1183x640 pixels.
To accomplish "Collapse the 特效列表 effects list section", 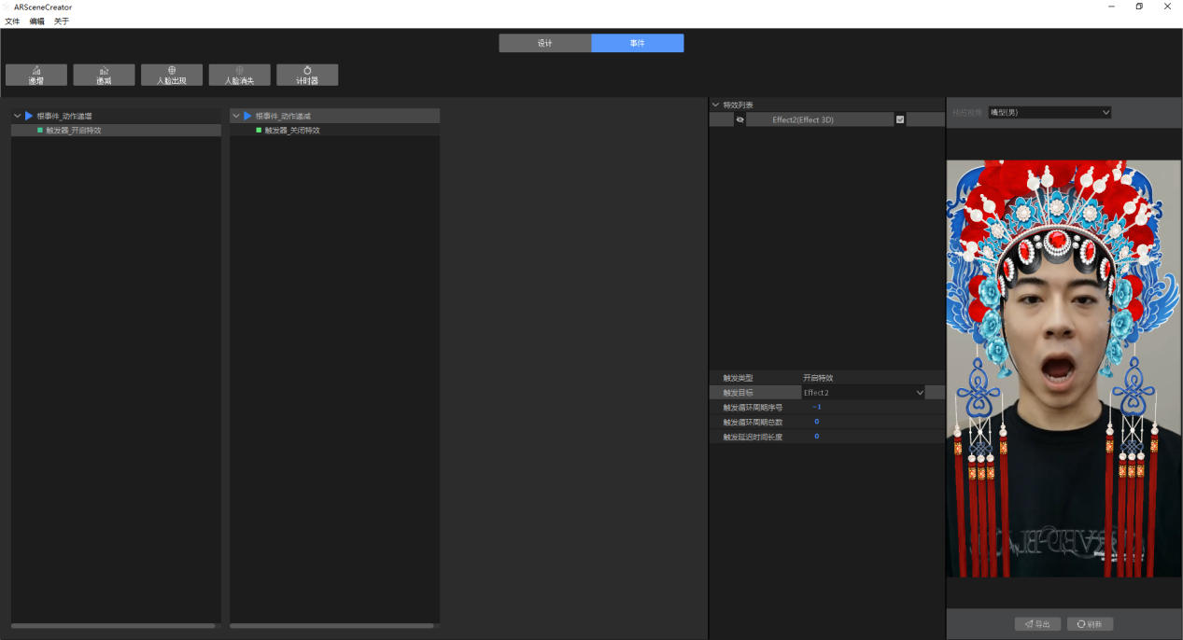I will 715,104.
